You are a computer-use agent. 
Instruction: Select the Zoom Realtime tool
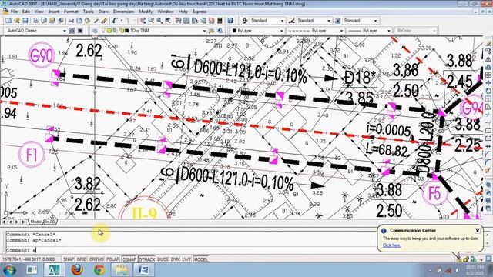pyautogui.click(x=151, y=21)
